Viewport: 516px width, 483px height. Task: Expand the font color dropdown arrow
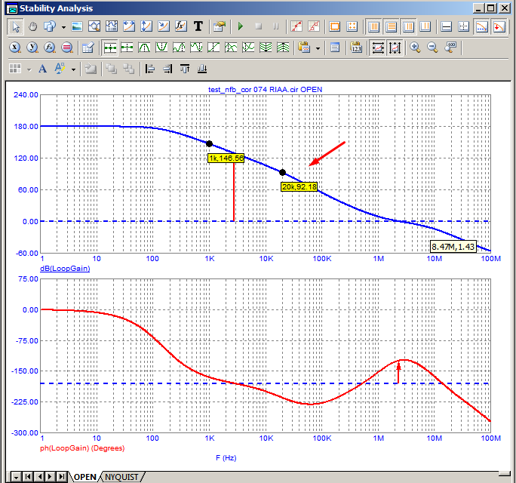[73, 69]
